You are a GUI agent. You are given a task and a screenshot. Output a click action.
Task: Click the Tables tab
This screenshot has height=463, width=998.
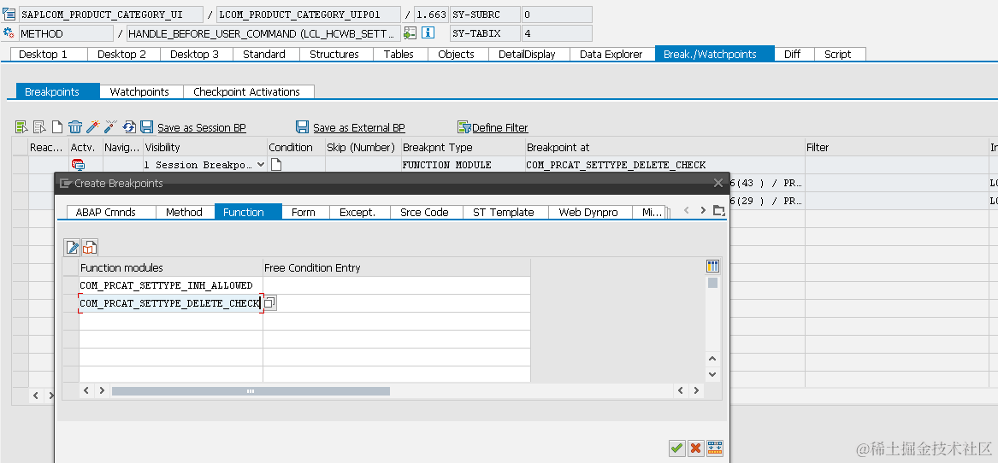click(399, 54)
